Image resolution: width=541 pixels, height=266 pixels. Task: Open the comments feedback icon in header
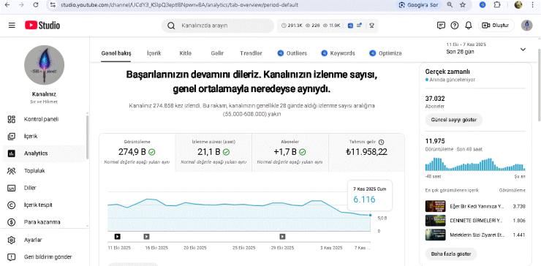coord(441,25)
